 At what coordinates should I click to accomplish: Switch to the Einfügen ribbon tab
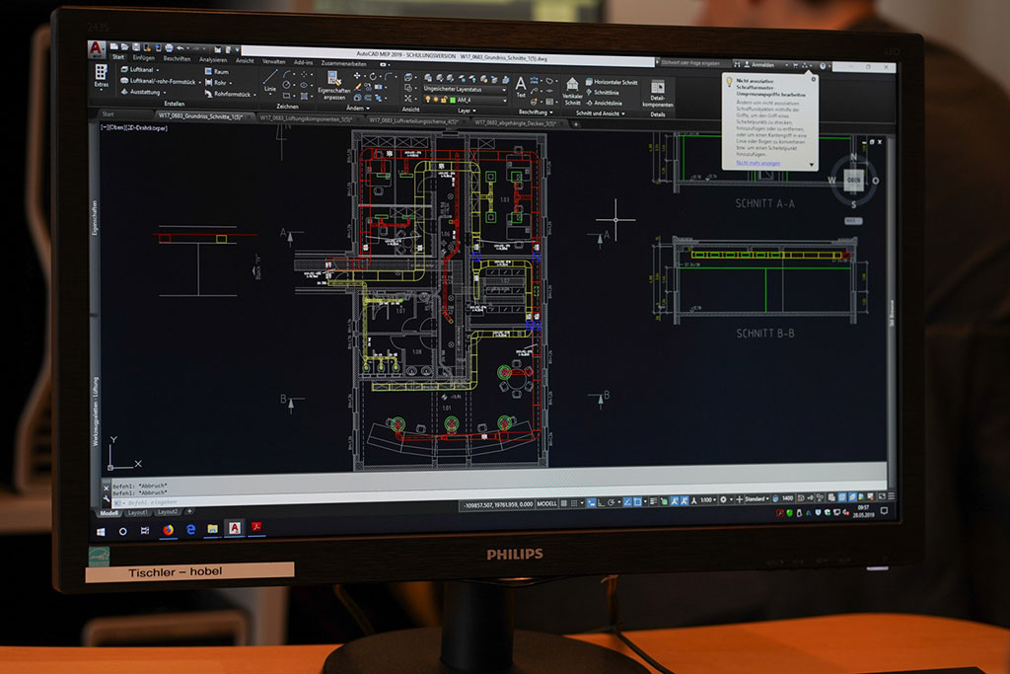144,58
